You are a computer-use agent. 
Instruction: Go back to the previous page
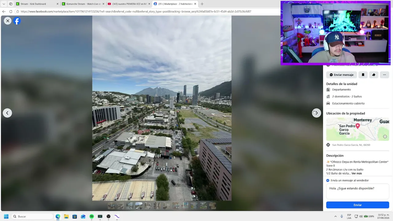[x=4, y=12]
